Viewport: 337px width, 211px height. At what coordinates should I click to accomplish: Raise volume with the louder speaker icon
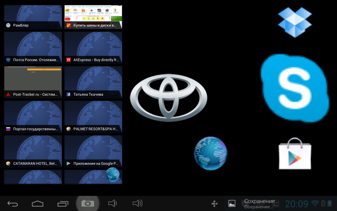pos(137,204)
